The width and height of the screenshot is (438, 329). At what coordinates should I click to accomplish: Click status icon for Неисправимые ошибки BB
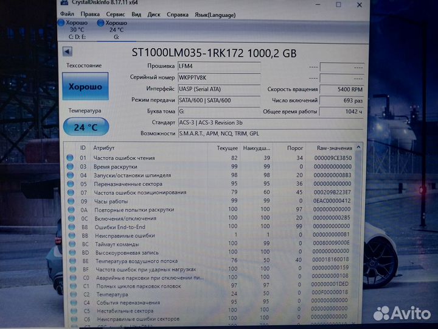pyautogui.click(x=72, y=236)
